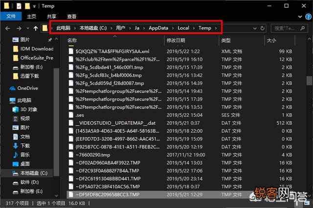Select 此电脑 in the navigation pane

(x=21, y=100)
